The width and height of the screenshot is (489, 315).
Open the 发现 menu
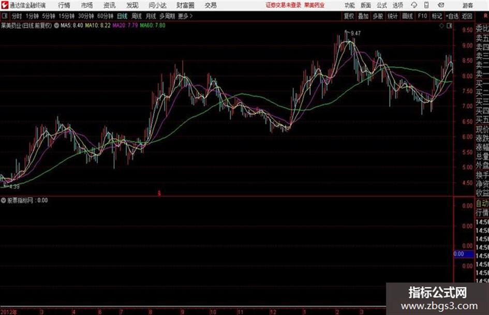point(132,5)
